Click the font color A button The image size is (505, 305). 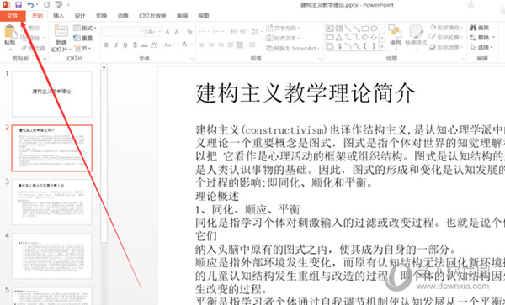tap(185, 45)
